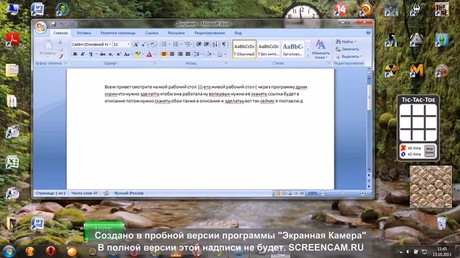Save the document from the quick access toolbar

click(x=54, y=24)
